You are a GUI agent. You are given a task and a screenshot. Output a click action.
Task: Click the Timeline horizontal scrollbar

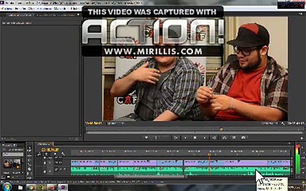[150, 177]
